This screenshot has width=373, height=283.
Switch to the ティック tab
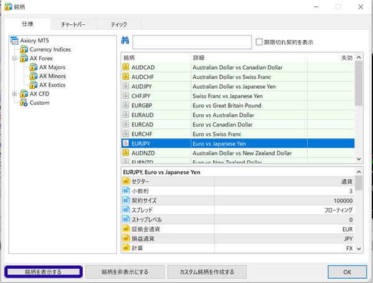pos(119,24)
